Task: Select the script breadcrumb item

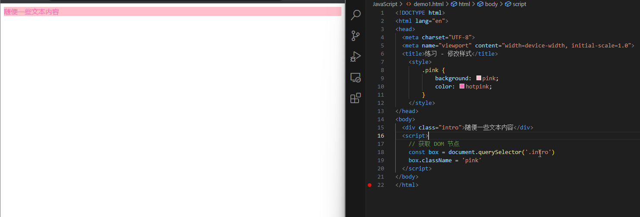Action: coord(519,4)
